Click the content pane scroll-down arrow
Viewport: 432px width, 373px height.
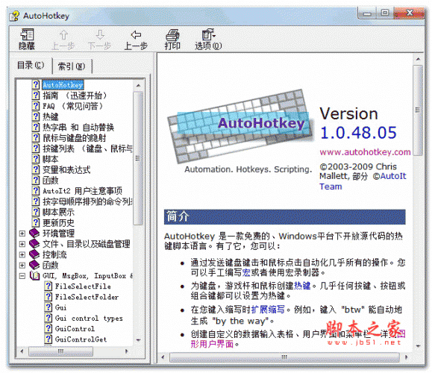point(418,346)
